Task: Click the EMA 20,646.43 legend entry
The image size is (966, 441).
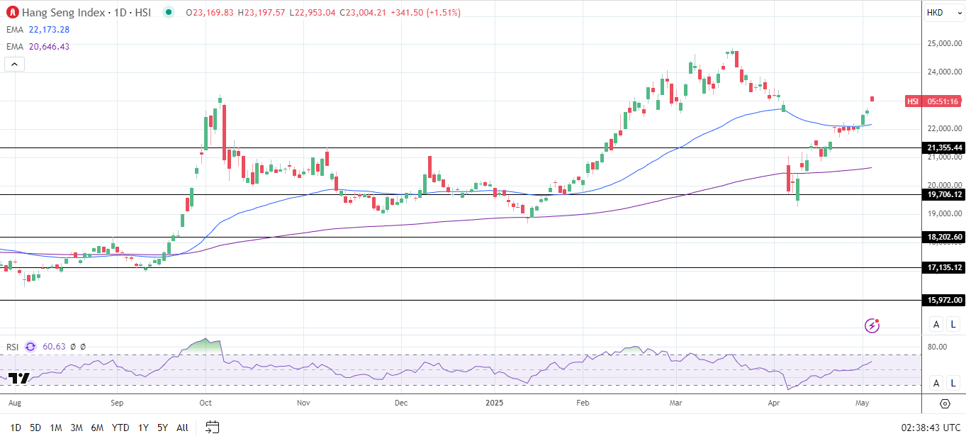Action: coord(37,47)
